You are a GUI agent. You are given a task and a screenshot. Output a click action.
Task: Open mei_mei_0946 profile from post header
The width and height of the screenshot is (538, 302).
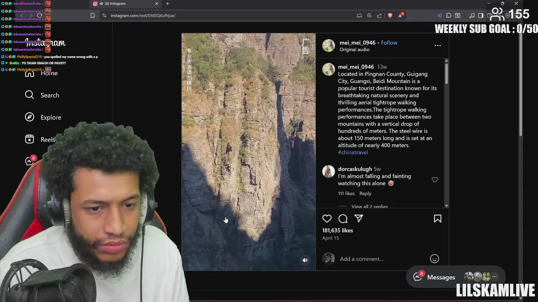point(357,42)
